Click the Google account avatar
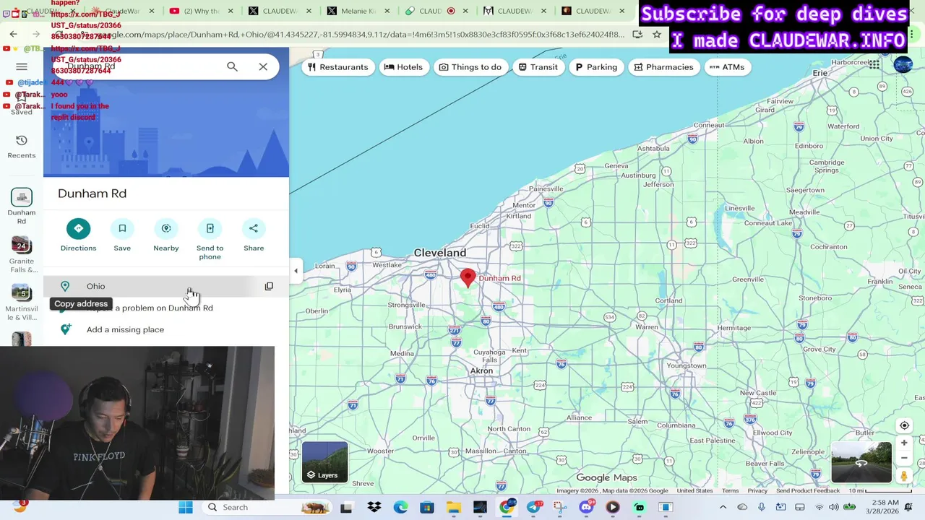Viewport: 925px width, 520px height. (x=903, y=65)
